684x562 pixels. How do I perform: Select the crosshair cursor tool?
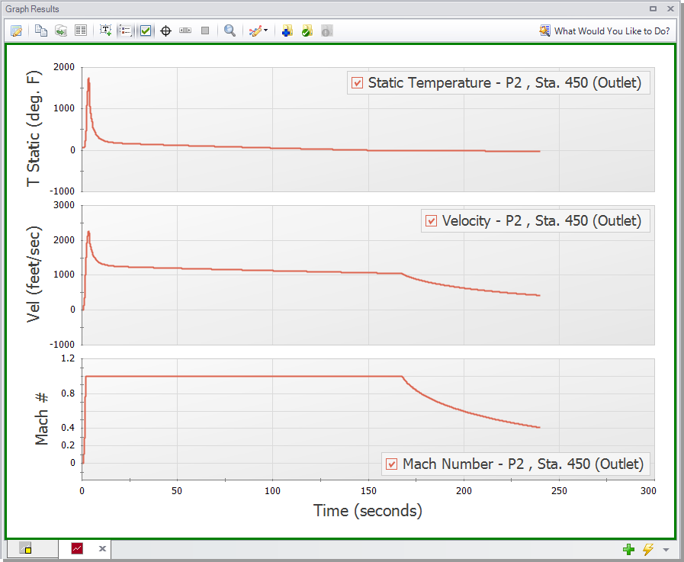point(165,31)
